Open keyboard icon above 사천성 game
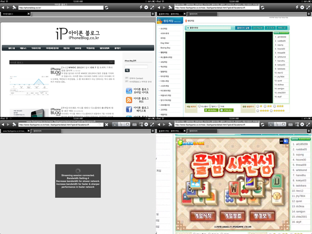The height and width of the screenshot is (234, 312). [291, 125]
